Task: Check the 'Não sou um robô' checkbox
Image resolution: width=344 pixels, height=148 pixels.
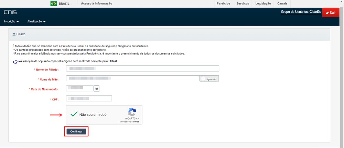Action: (74, 114)
